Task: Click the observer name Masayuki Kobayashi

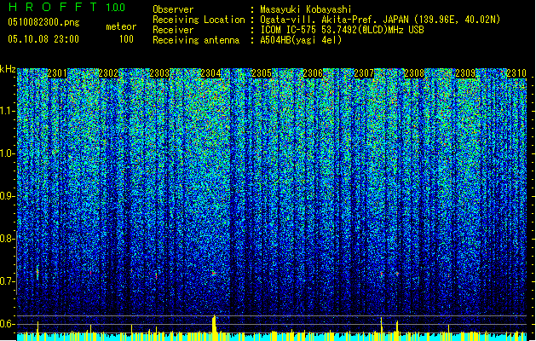Action: pyautogui.click(x=306, y=9)
